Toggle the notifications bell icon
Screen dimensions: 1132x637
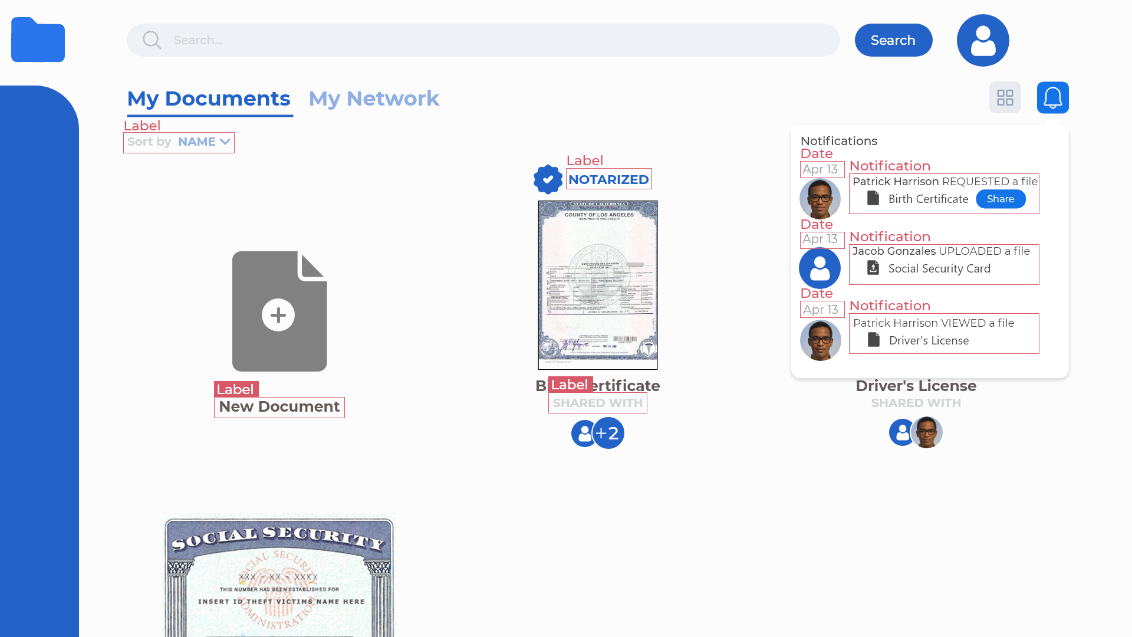click(1052, 97)
